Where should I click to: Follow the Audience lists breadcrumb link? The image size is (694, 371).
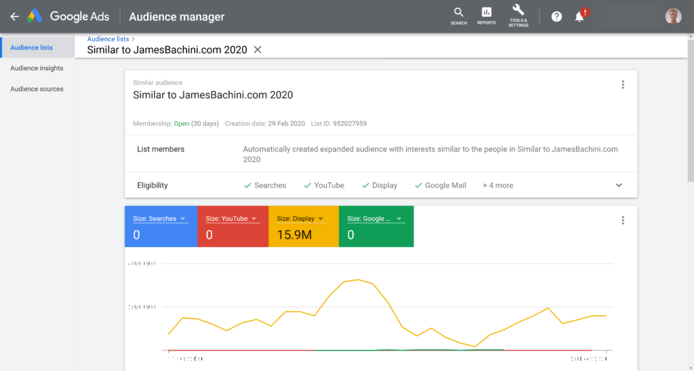coord(108,39)
